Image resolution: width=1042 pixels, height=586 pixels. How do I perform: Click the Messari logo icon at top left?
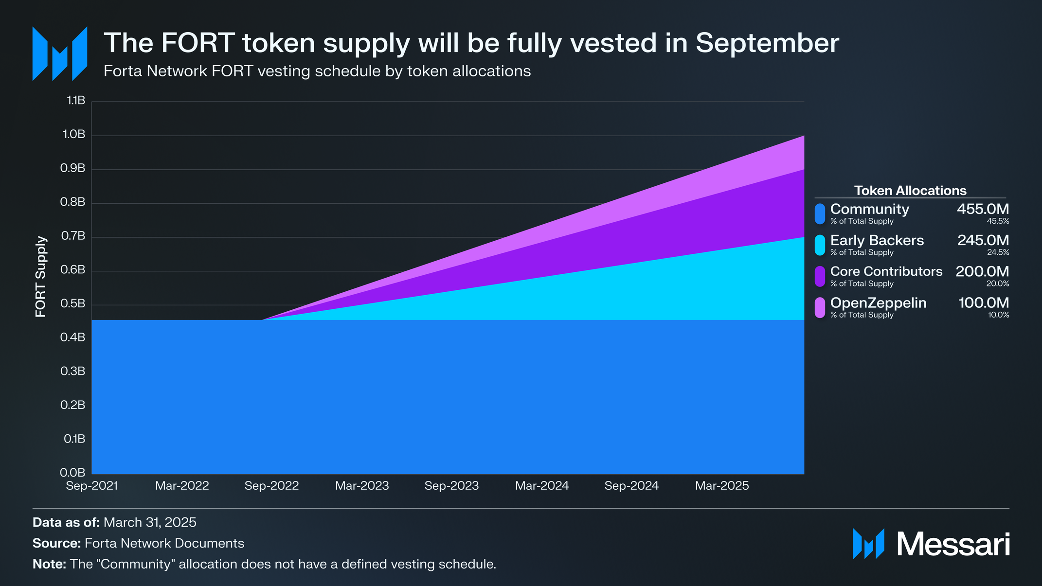tap(60, 53)
